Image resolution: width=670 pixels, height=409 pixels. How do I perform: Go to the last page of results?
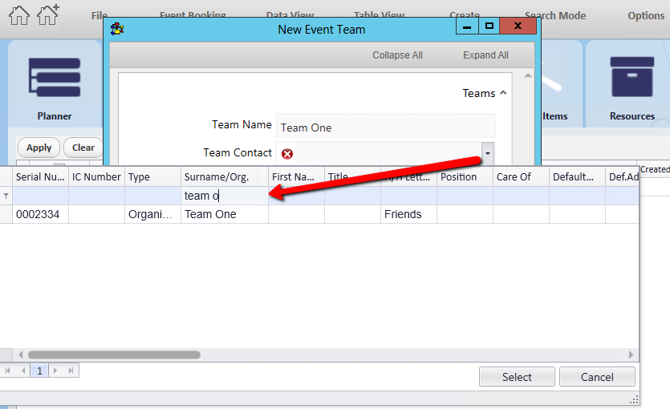pyautogui.click(x=71, y=371)
